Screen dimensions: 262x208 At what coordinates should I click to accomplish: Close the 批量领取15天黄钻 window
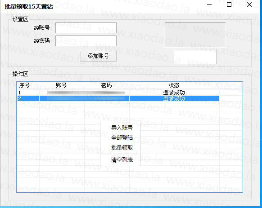click(249, 4)
